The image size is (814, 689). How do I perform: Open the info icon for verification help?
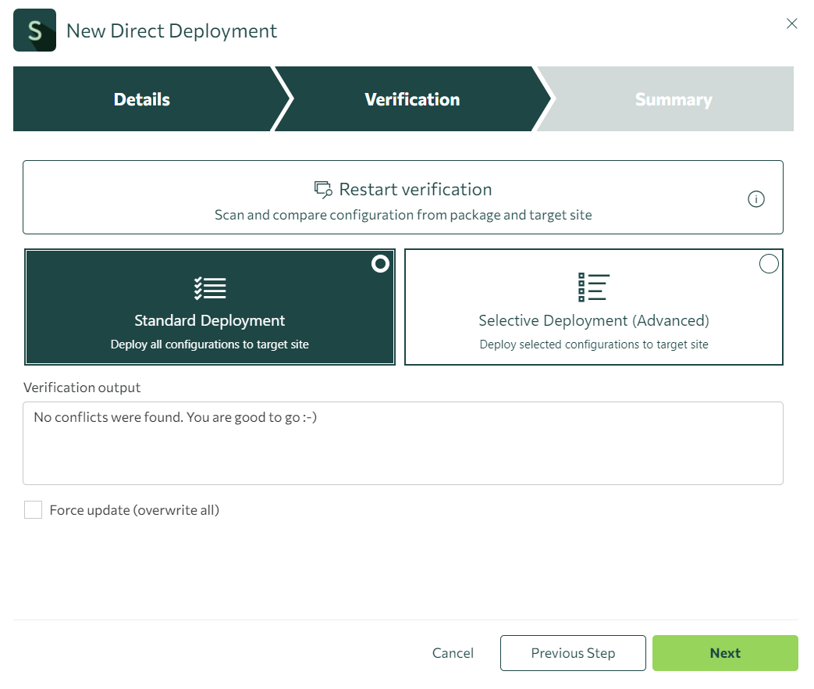click(755, 199)
